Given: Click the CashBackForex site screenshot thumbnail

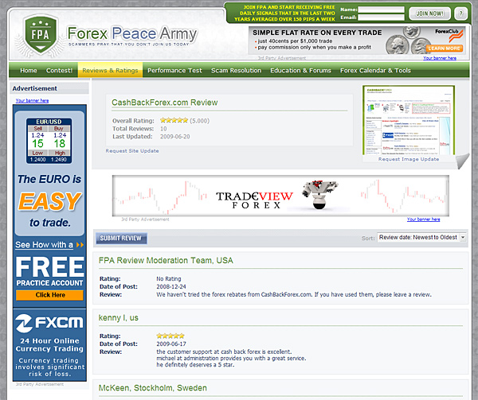Looking at the screenshot, I should pos(409,120).
